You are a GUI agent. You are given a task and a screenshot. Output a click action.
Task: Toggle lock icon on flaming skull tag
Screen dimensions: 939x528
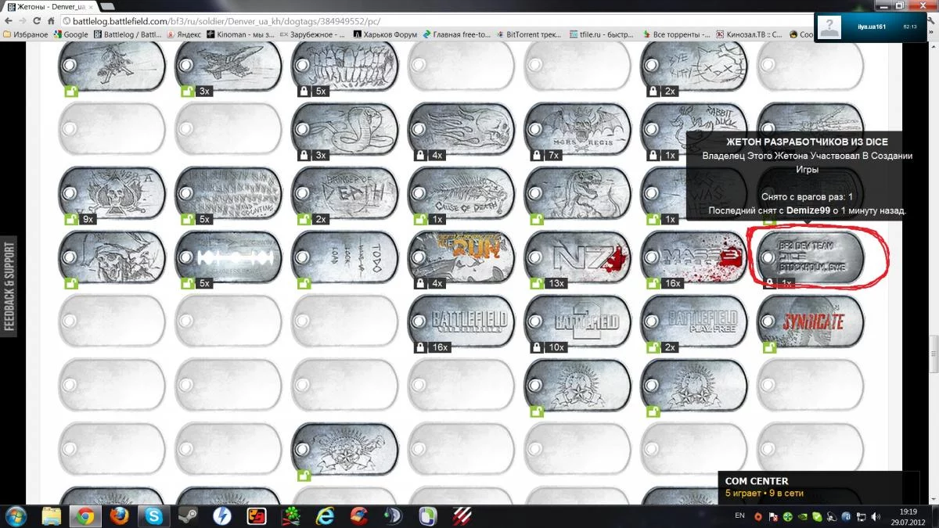tap(420, 155)
